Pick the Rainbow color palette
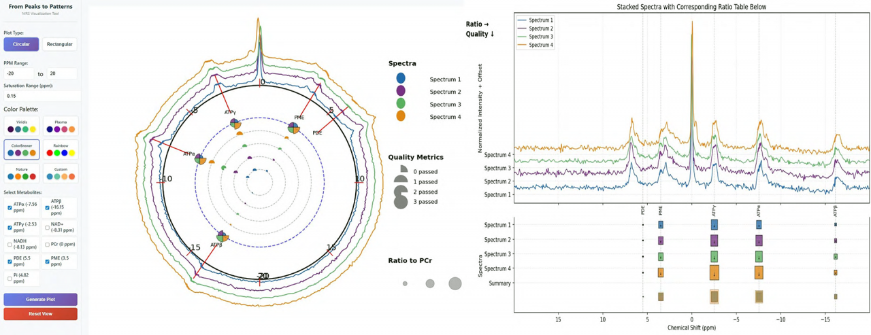This screenshot has width=871, height=335. [x=61, y=149]
